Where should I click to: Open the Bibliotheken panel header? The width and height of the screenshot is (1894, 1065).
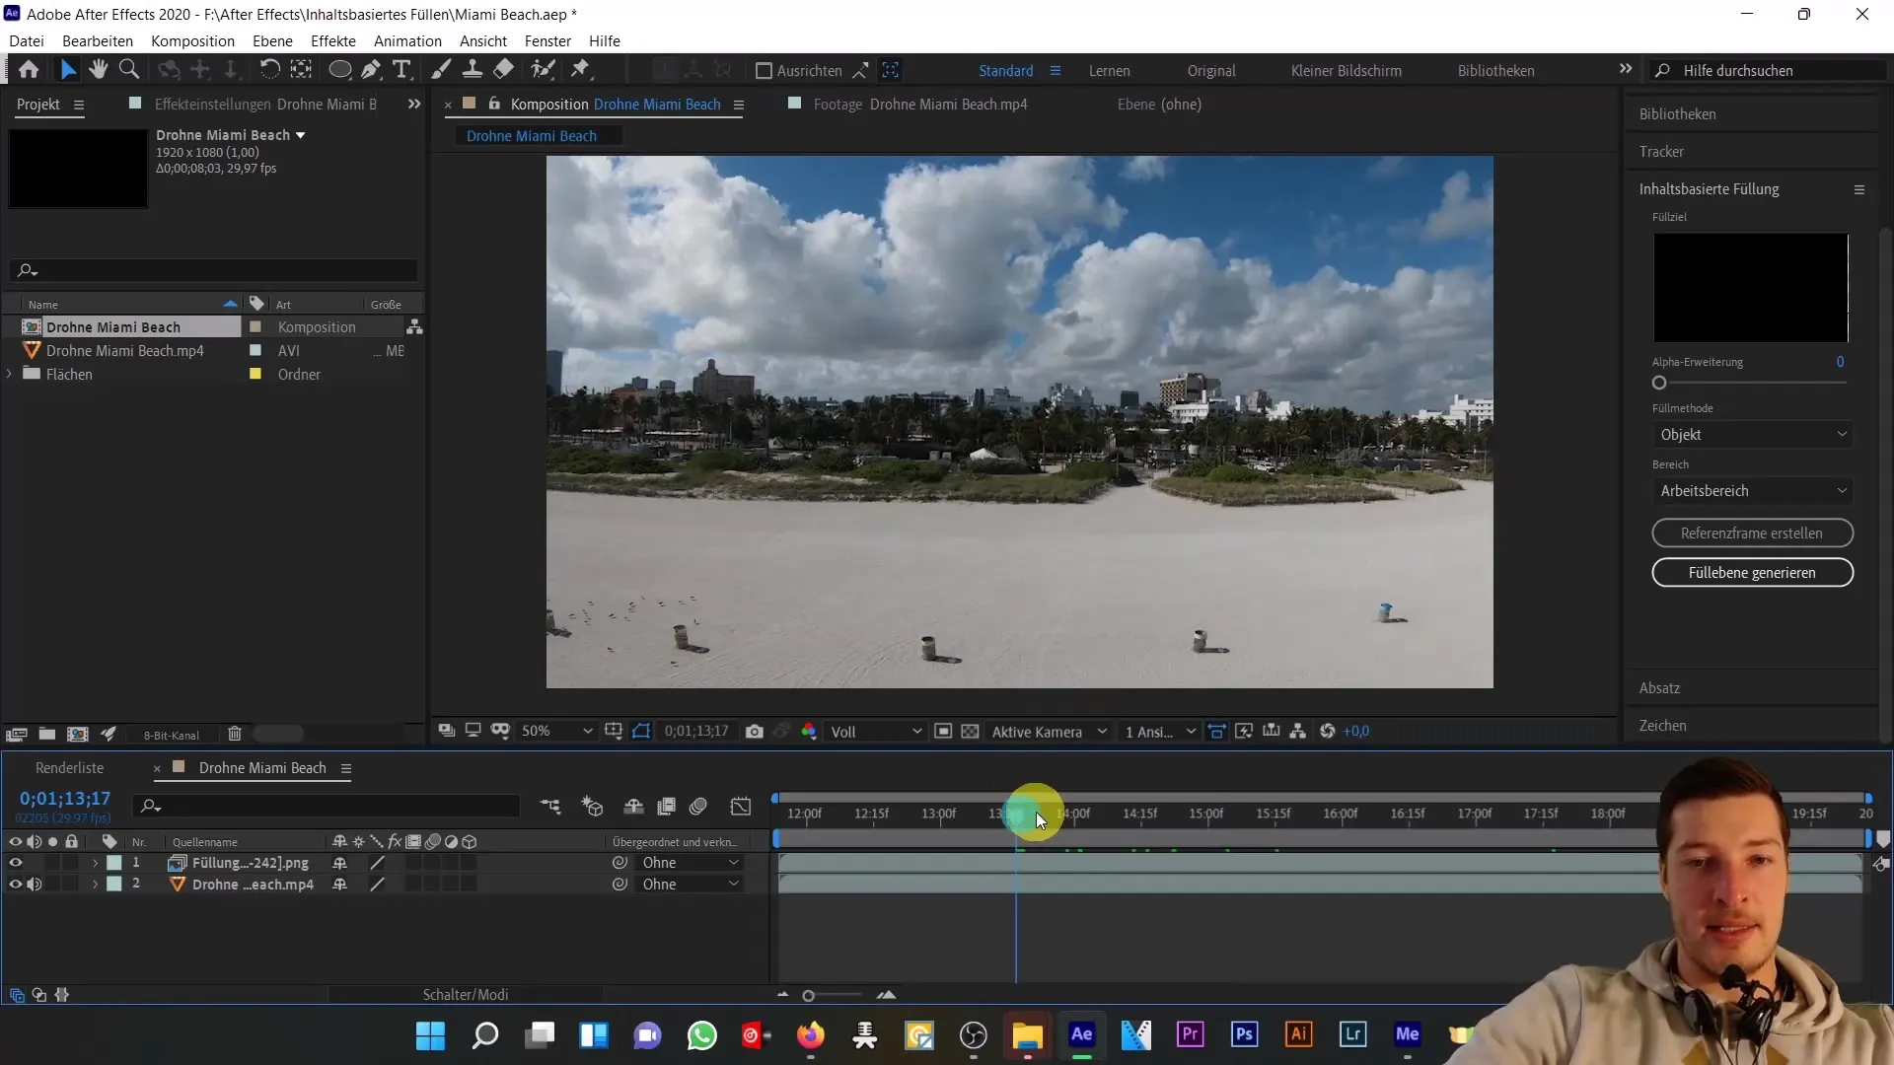(1677, 114)
